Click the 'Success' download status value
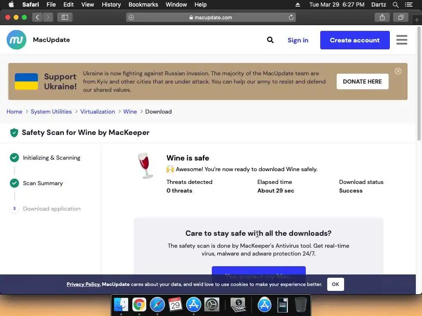This screenshot has height=316, width=422. pos(351,191)
